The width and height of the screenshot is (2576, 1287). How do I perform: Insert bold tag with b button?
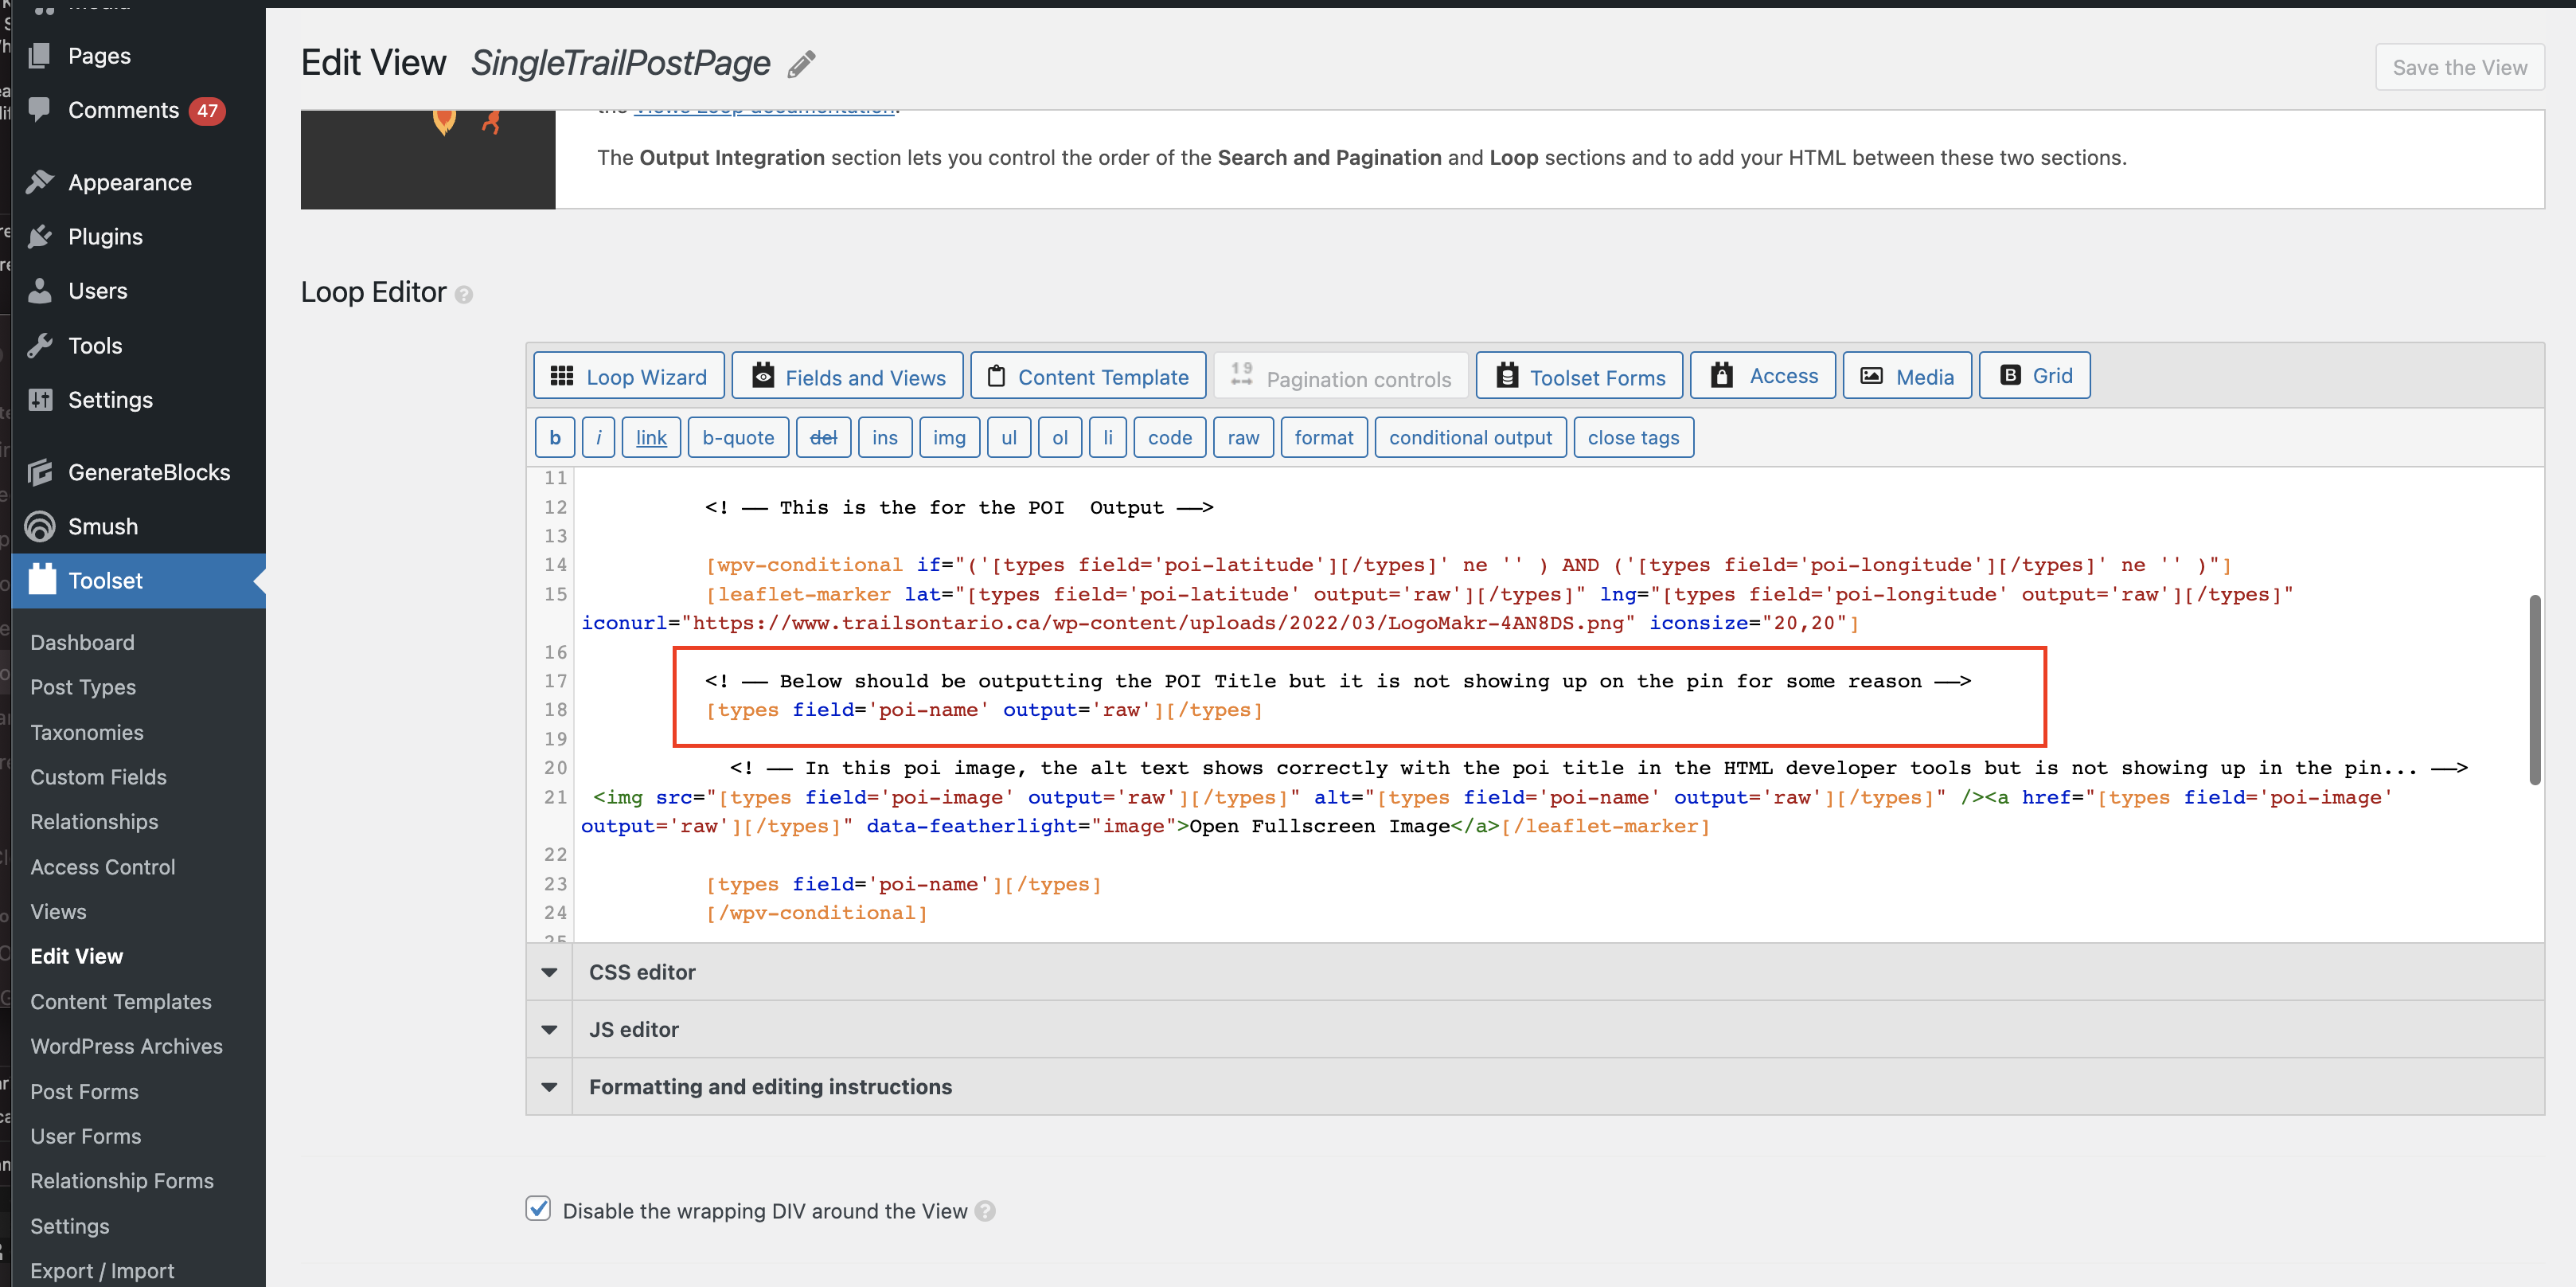click(x=555, y=437)
